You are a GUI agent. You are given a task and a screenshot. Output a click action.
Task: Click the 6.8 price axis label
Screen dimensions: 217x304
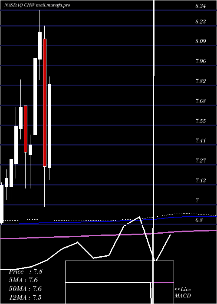pyautogui.click(x=199, y=220)
